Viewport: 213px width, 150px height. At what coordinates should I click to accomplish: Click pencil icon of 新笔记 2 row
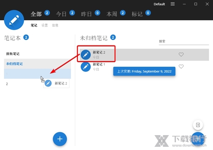(86, 55)
